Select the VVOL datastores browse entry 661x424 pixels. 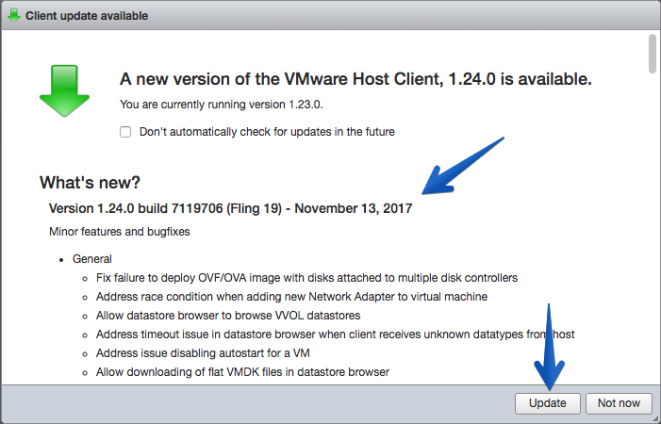228,316
